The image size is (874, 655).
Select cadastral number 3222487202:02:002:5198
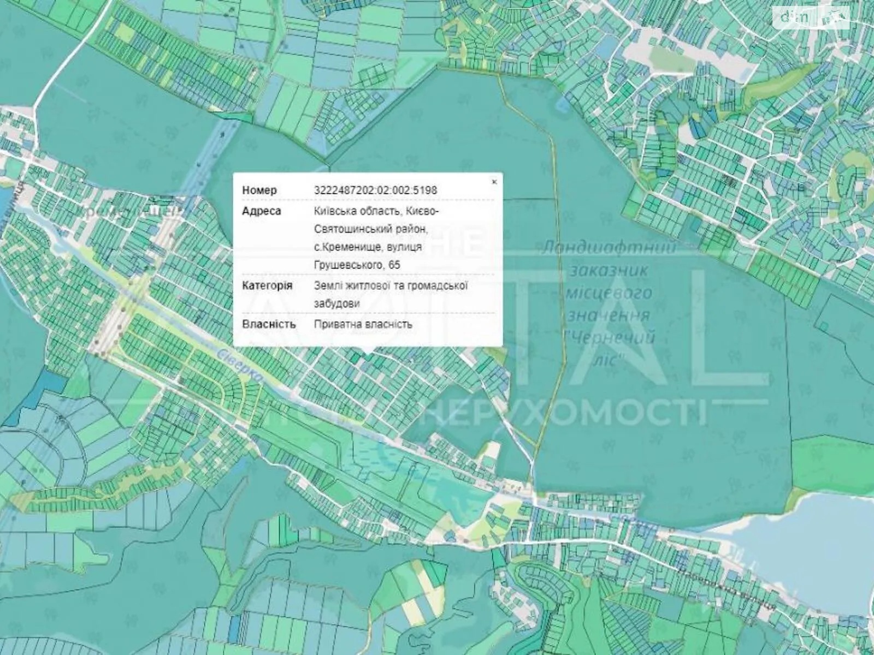375,190
